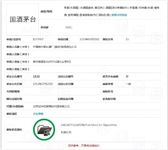Click the 专用权期限 label
The width and height of the screenshot is (168, 150).
pos(13,91)
